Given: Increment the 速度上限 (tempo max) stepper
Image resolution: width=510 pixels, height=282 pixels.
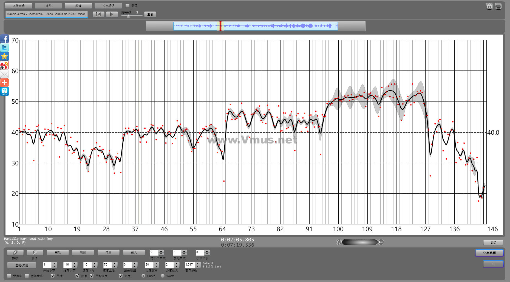Looking at the screenshot, I should [x=115, y=263].
